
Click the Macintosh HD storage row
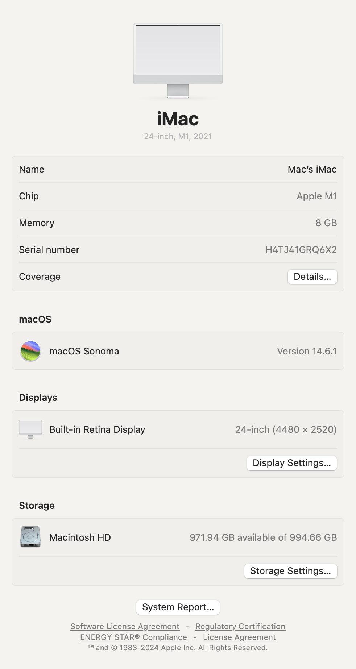pyautogui.click(x=178, y=537)
